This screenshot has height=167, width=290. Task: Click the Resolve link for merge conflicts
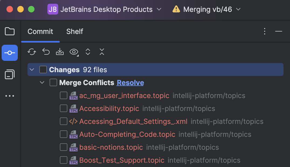[x=130, y=82]
